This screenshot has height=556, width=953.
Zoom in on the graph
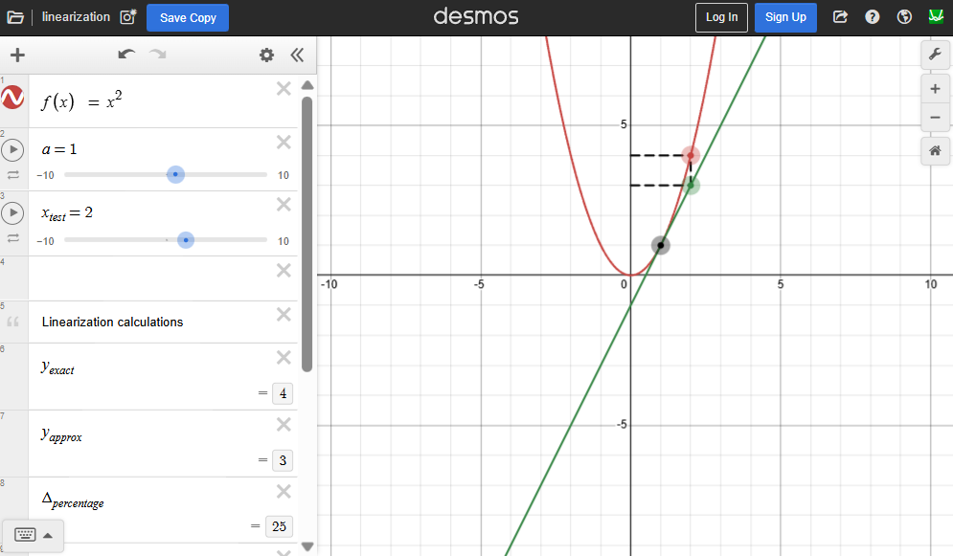tap(935, 89)
